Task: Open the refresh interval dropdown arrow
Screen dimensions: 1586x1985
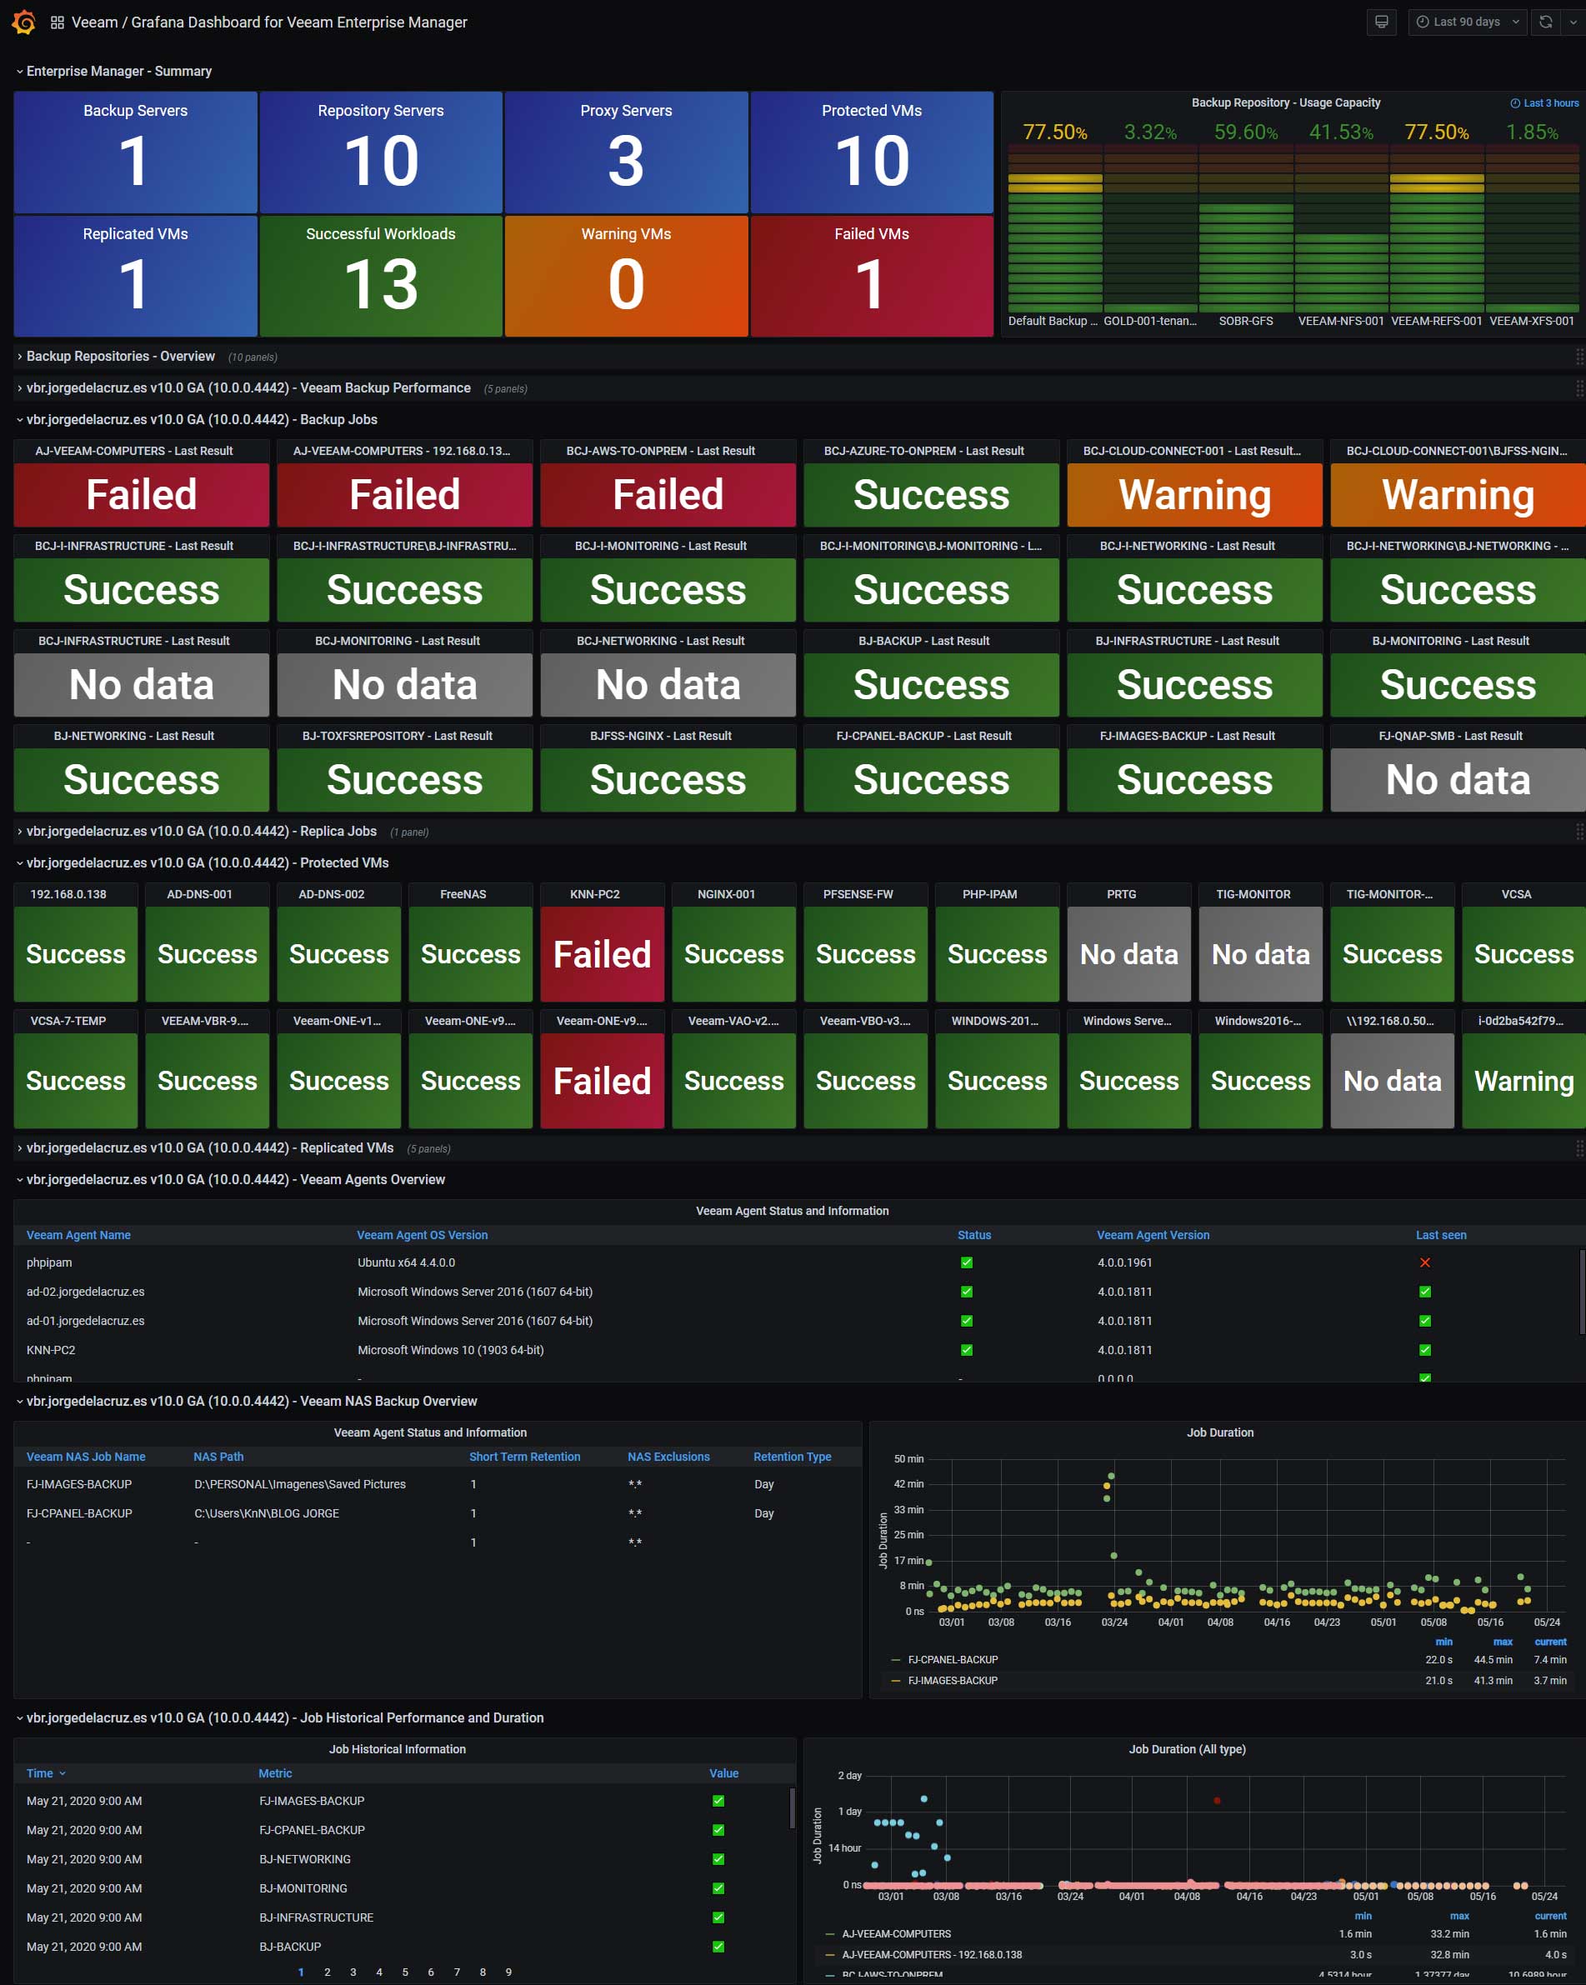Action: point(1572,22)
